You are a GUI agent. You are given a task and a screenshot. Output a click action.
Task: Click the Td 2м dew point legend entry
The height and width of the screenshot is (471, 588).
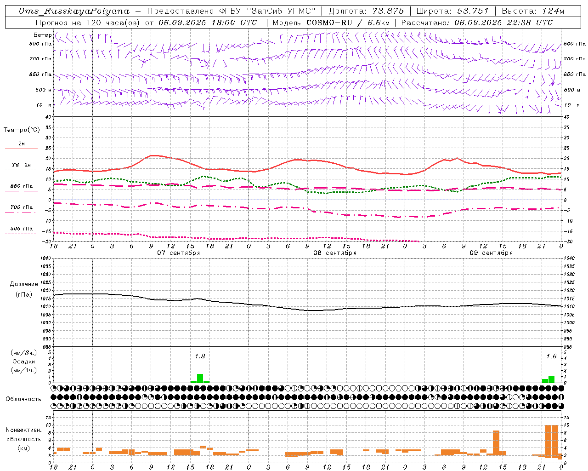point(21,165)
